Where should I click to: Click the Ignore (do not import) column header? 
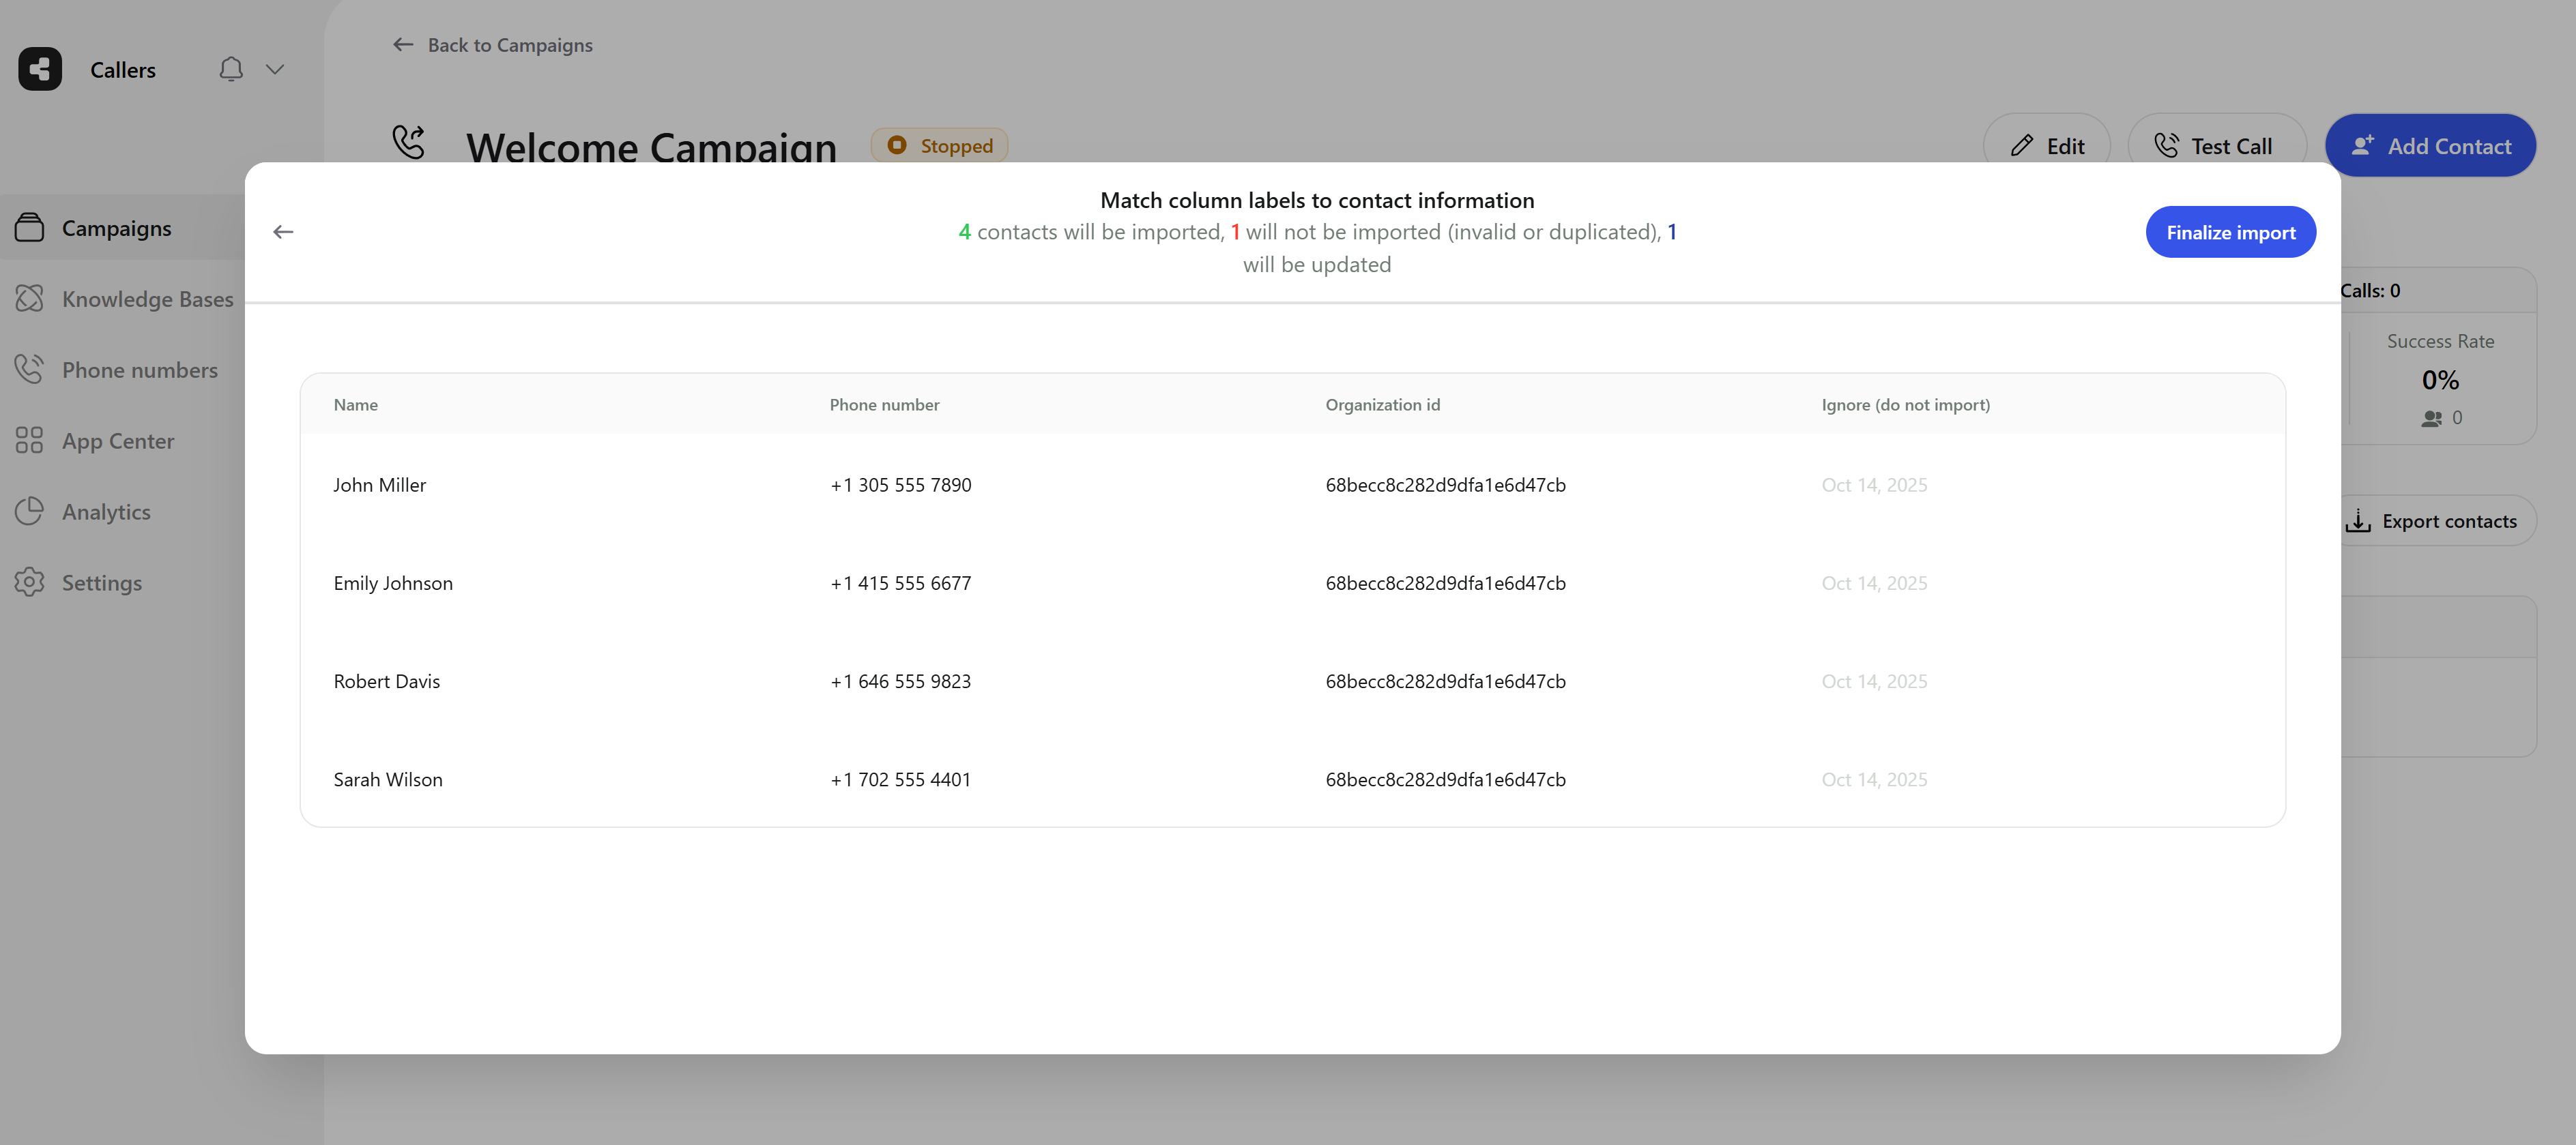point(1905,404)
